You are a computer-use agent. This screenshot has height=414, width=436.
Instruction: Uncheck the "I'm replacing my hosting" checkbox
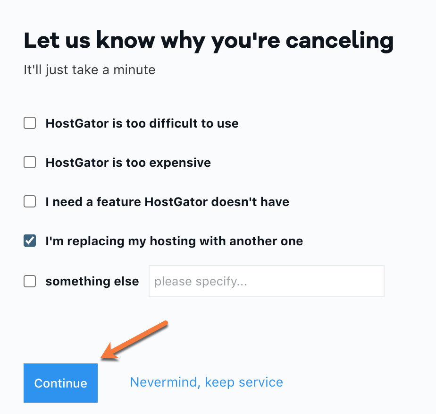[x=30, y=241]
